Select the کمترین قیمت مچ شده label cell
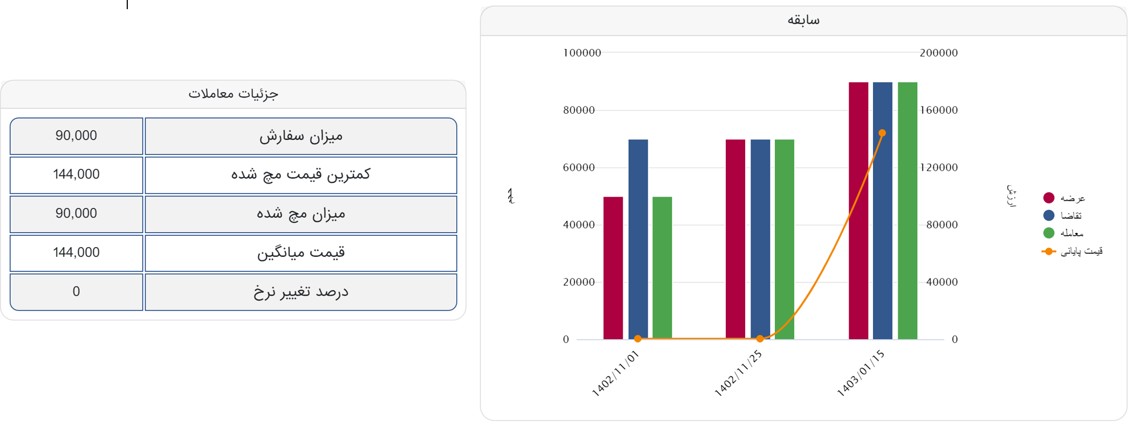Viewport: 1134px width, 427px height. tap(300, 175)
